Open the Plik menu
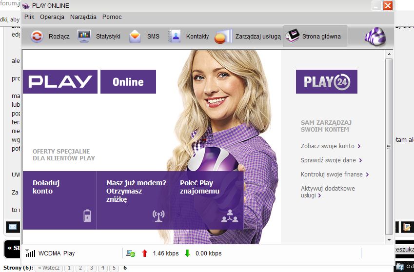 [29, 17]
